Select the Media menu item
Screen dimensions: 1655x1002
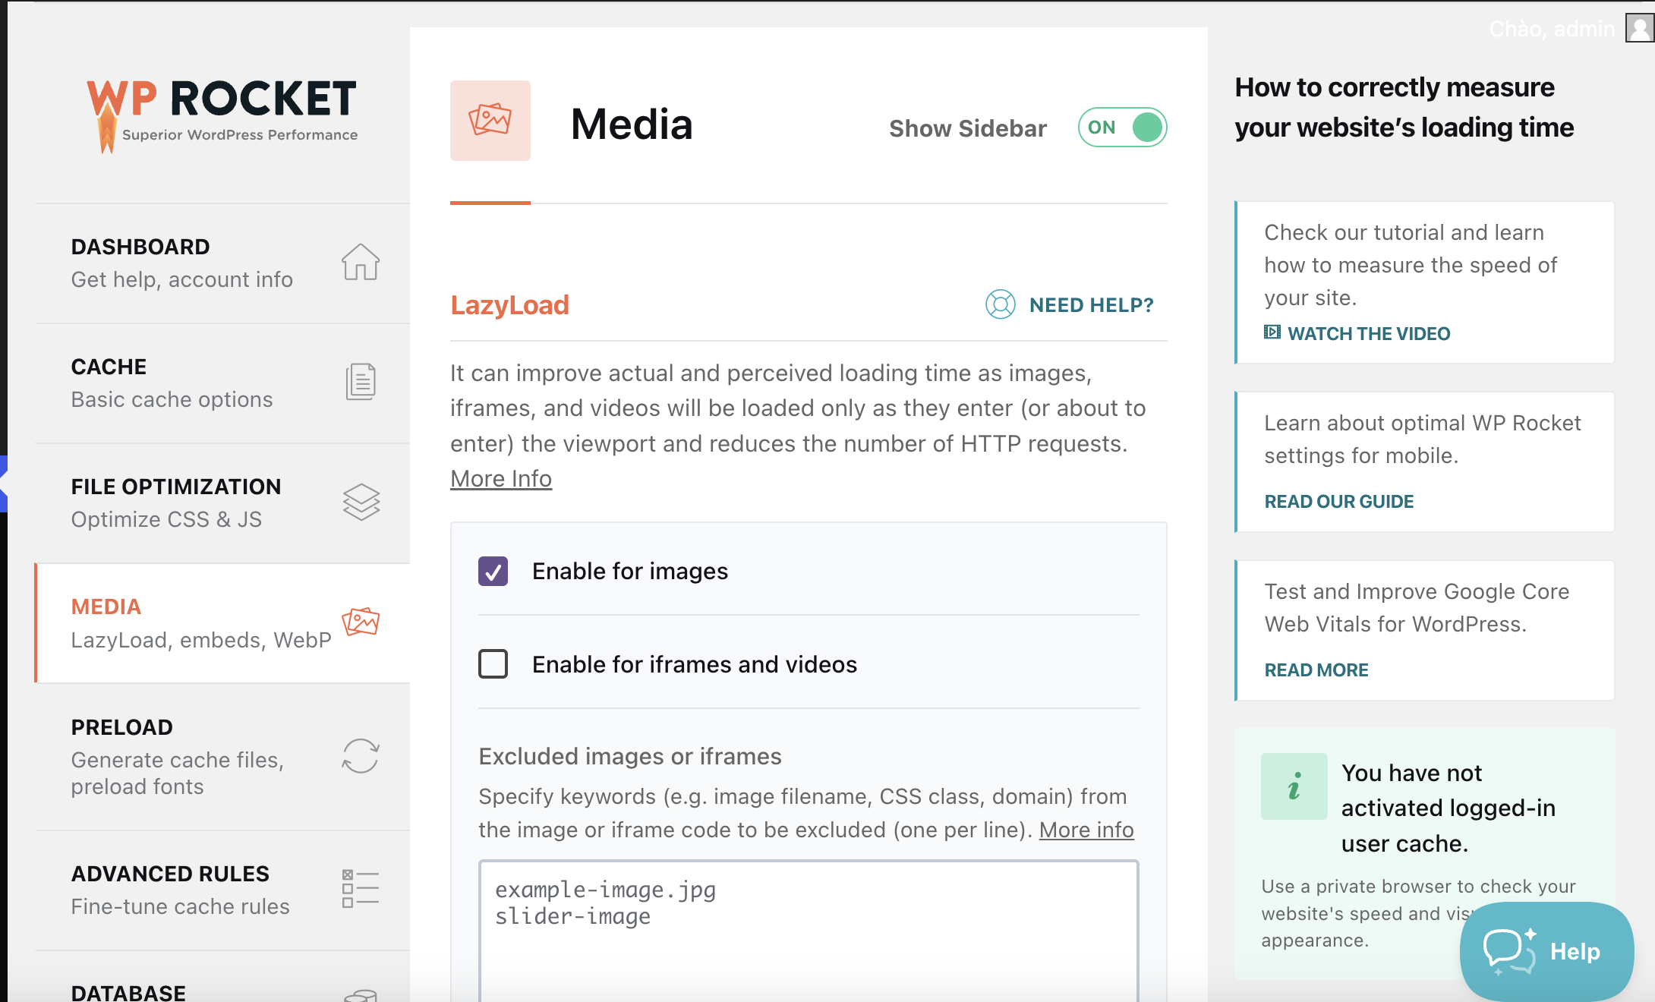point(222,623)
